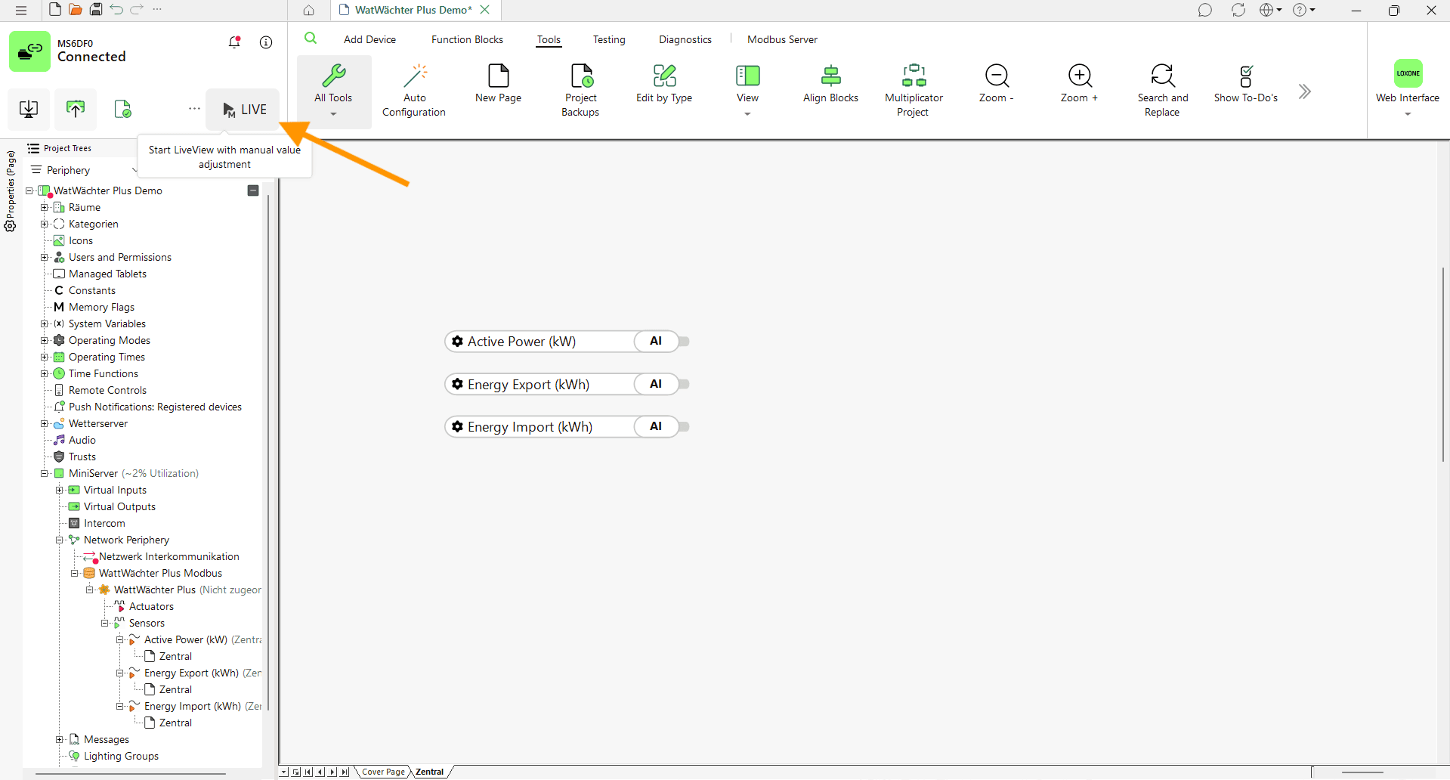
Task: Switch to the Cover Page sheet tab
Action: pos(383,772)
